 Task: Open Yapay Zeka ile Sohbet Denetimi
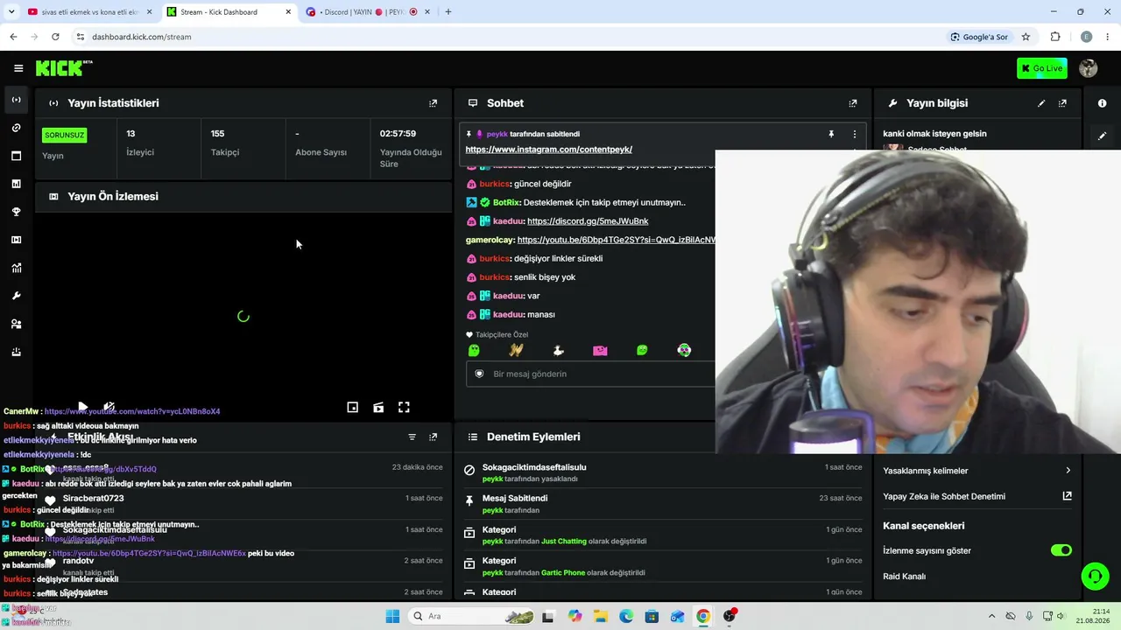pyautogui.click(x=976, y=496)
